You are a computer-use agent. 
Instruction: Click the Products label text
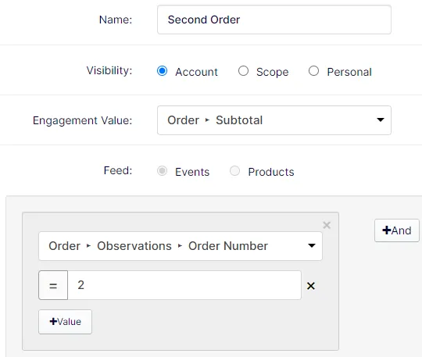[271, 172]
